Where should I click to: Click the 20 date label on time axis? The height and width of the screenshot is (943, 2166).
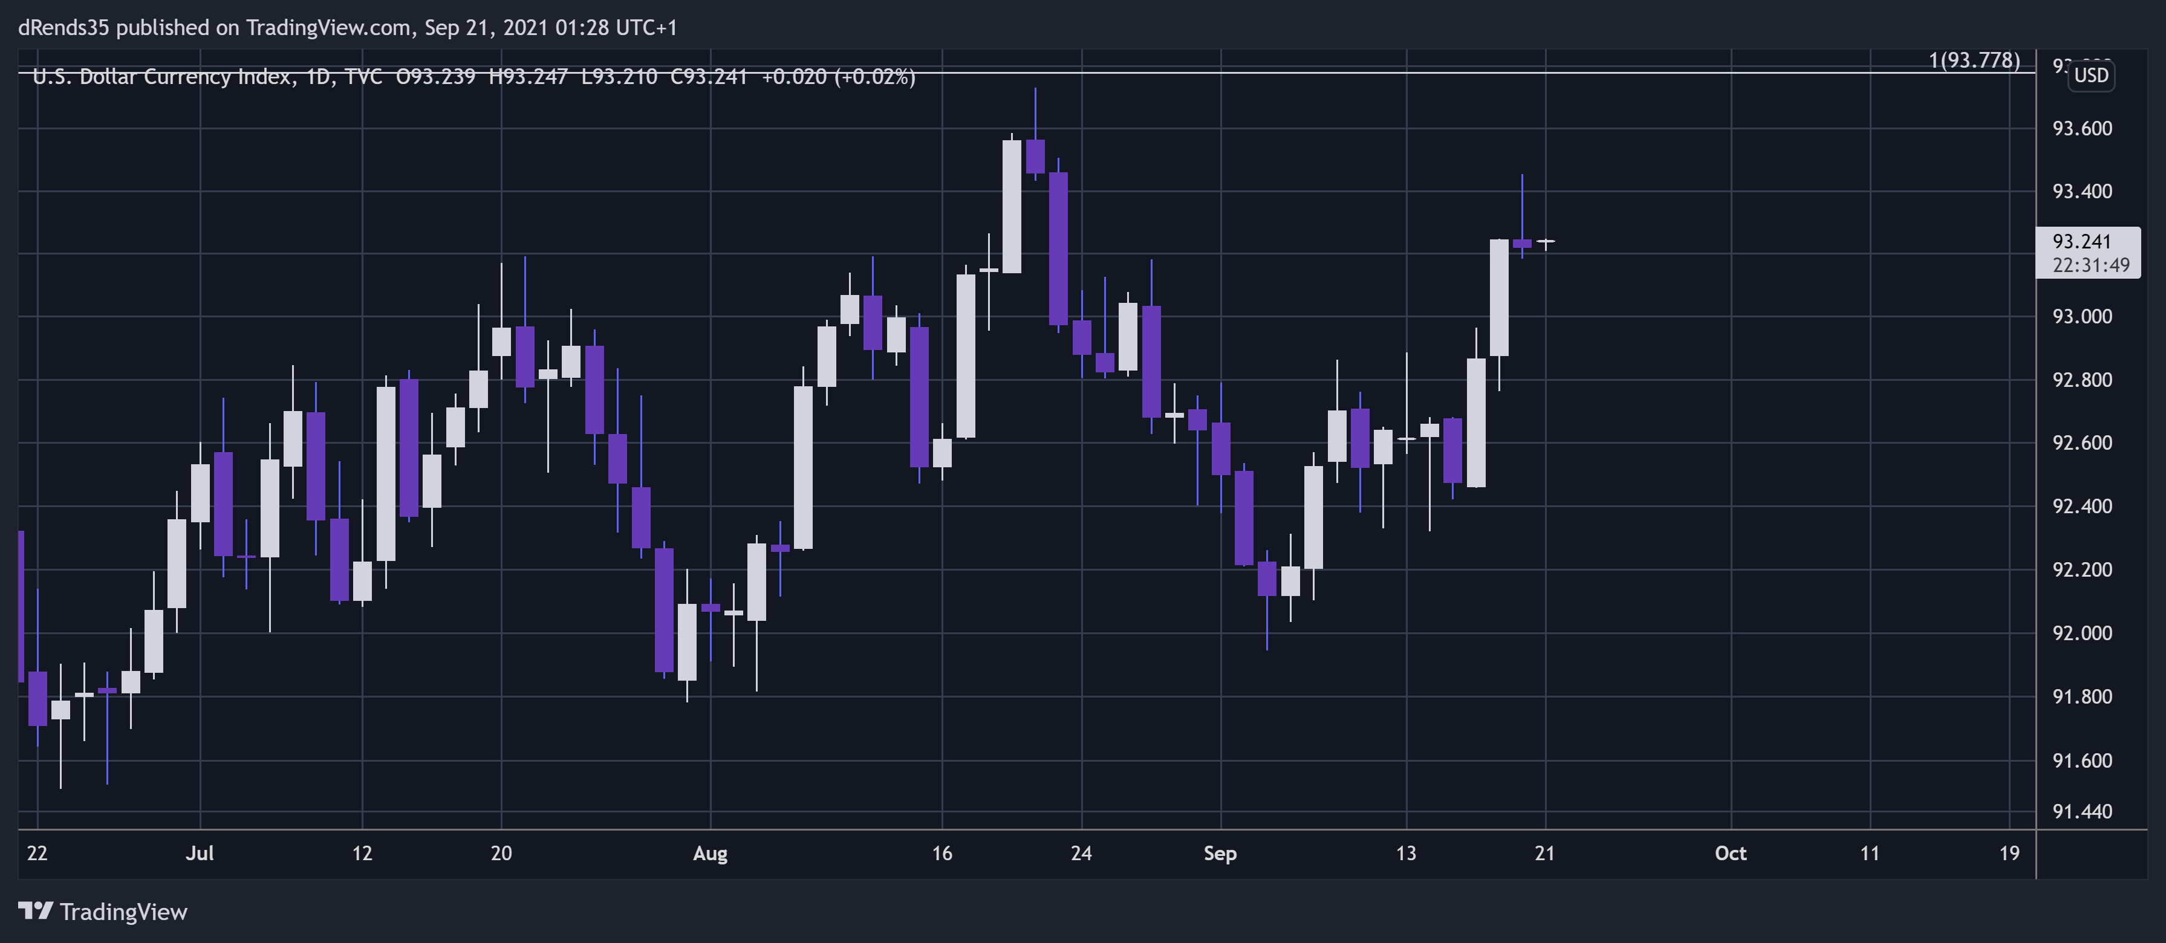501,853
